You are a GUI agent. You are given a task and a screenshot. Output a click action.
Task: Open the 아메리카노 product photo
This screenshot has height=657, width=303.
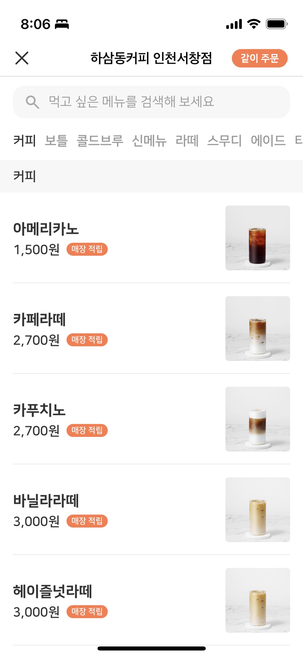click(x=258, y=238)
